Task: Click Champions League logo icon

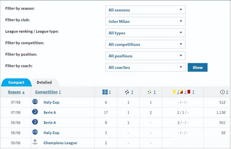Action: (35, 143)
